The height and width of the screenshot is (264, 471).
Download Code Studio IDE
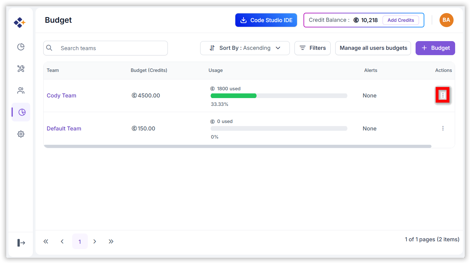(266, 20)
